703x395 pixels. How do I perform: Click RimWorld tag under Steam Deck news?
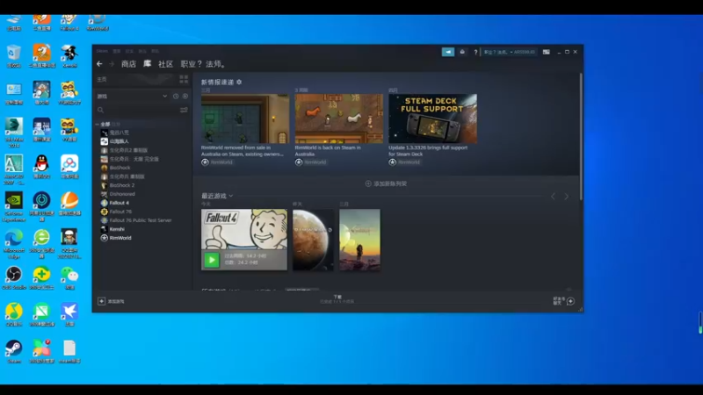tap(405, 162)
